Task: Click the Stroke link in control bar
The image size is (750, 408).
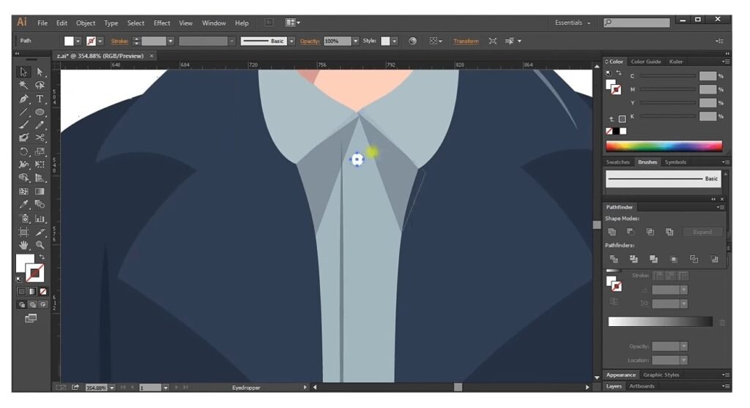Action: tap(119, 41)
